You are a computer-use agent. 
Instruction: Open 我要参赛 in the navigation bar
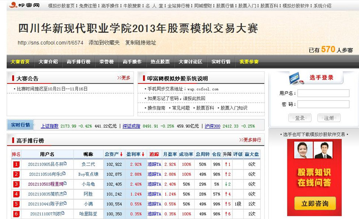(x=249, y=62)
